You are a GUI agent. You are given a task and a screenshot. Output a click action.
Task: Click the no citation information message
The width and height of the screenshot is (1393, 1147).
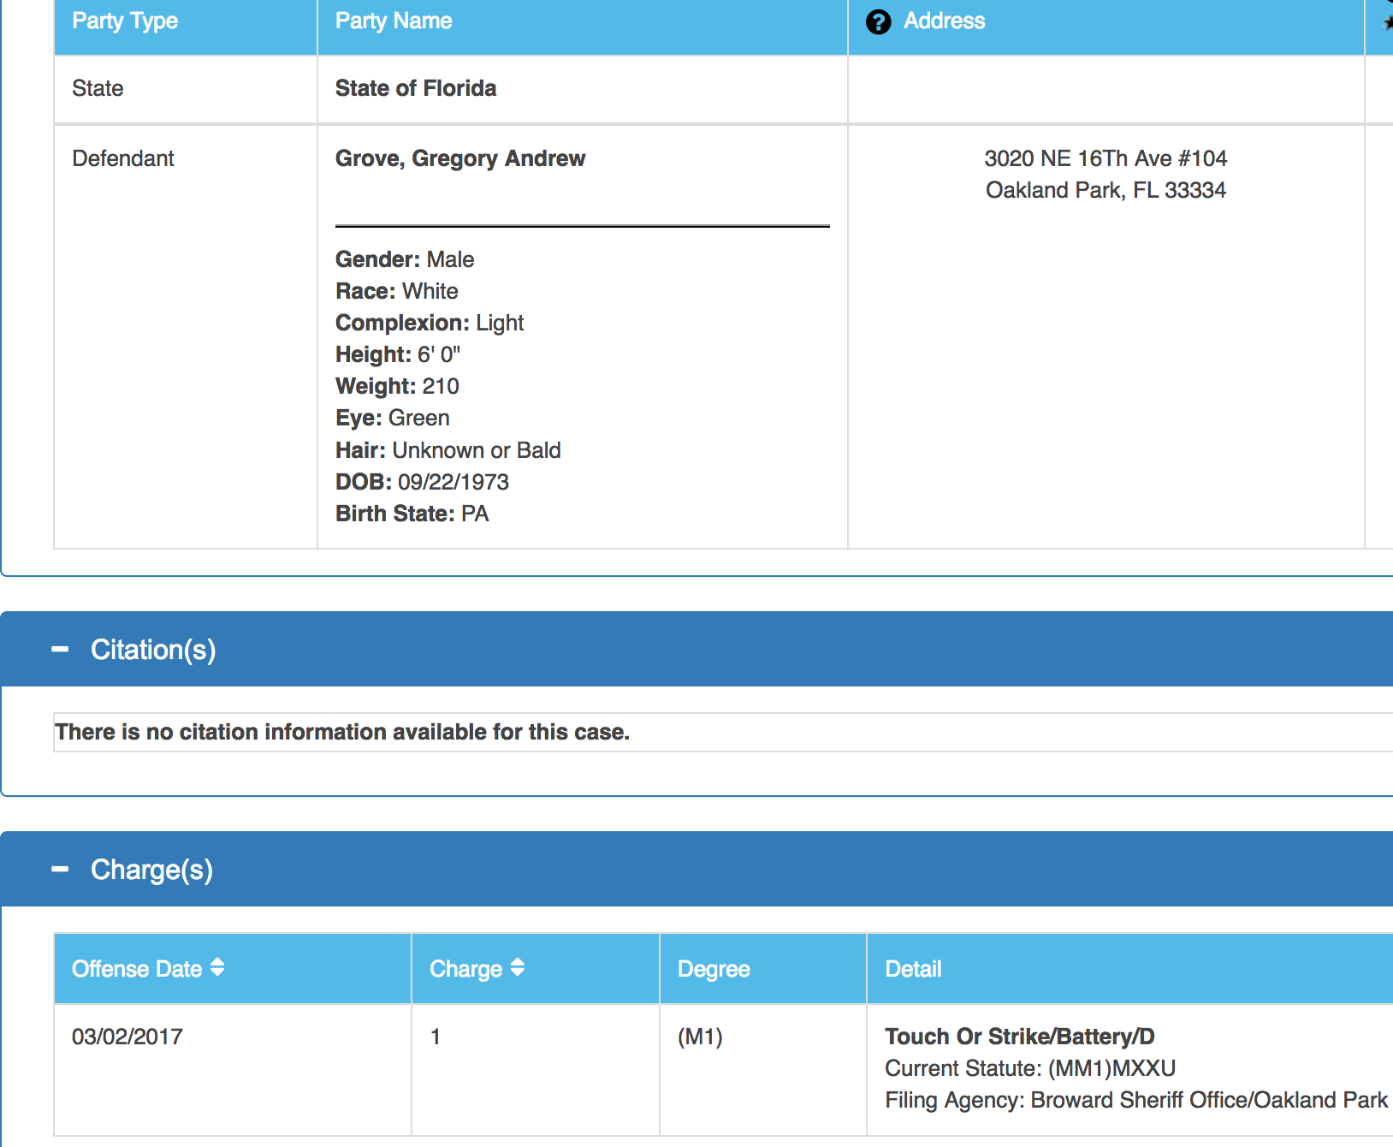point(342,732)
